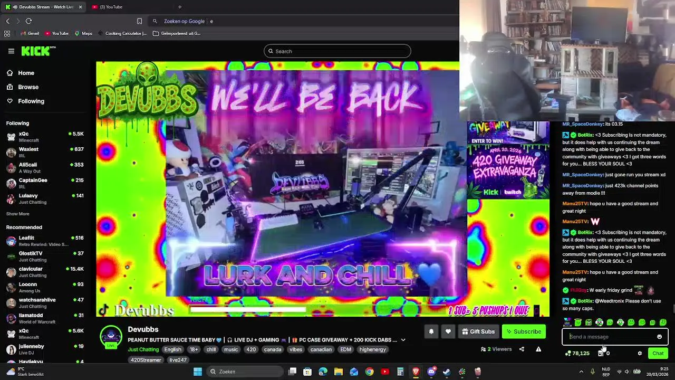
Task: Go back with browser back arrow
Action: point(8,21)
